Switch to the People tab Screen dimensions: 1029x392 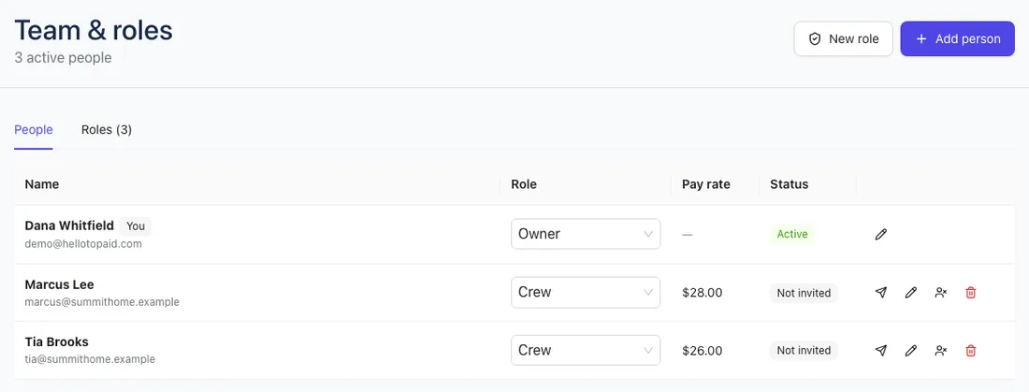pos(34,130)
